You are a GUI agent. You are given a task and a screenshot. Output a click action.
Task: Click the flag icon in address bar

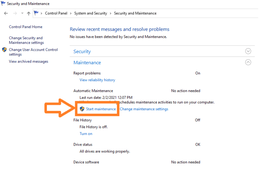[x=36, y=13]
